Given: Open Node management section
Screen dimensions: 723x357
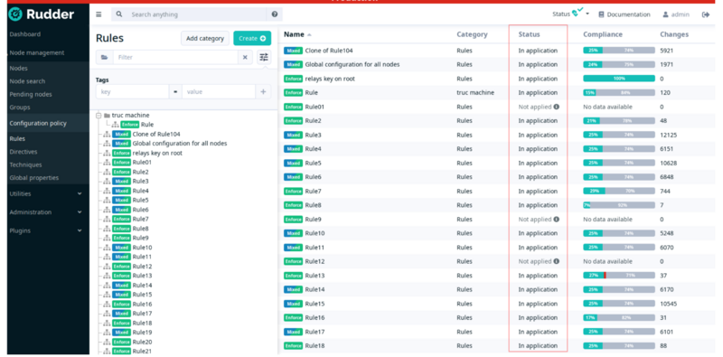Looking at the screenshot, I should point(36,52).
